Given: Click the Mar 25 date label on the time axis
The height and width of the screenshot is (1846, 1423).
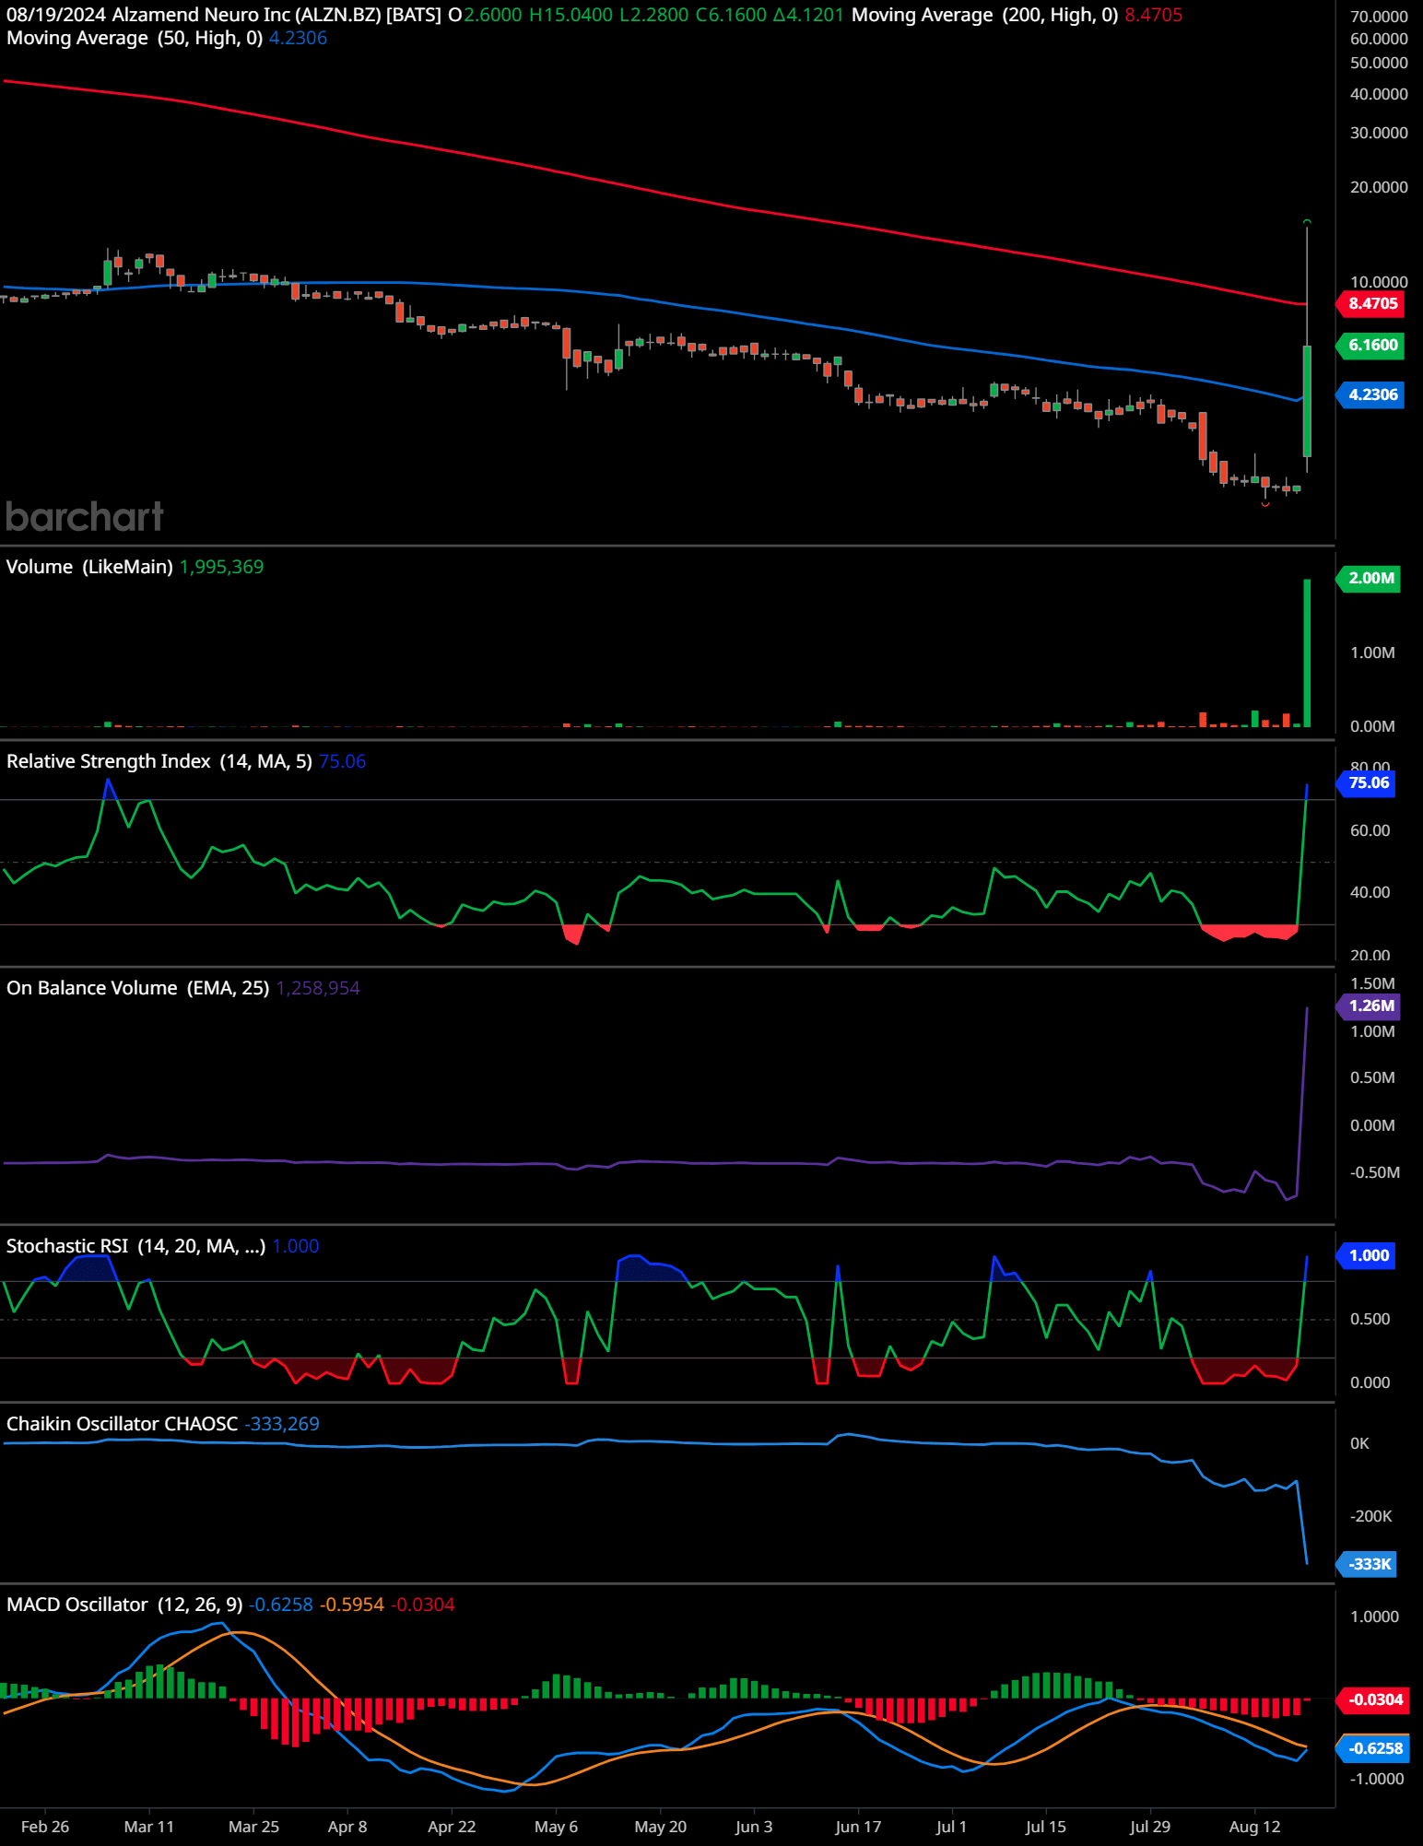Looking at the screenshot, I should point(253,1827).
